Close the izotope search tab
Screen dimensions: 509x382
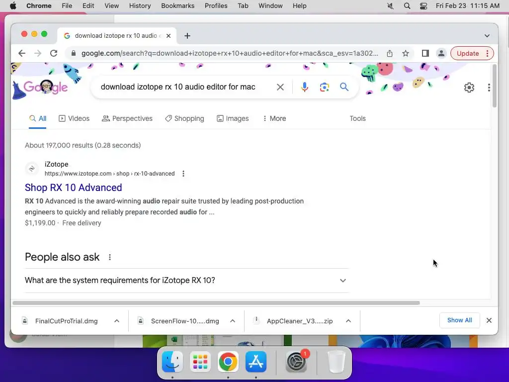(x=169, y=36)
